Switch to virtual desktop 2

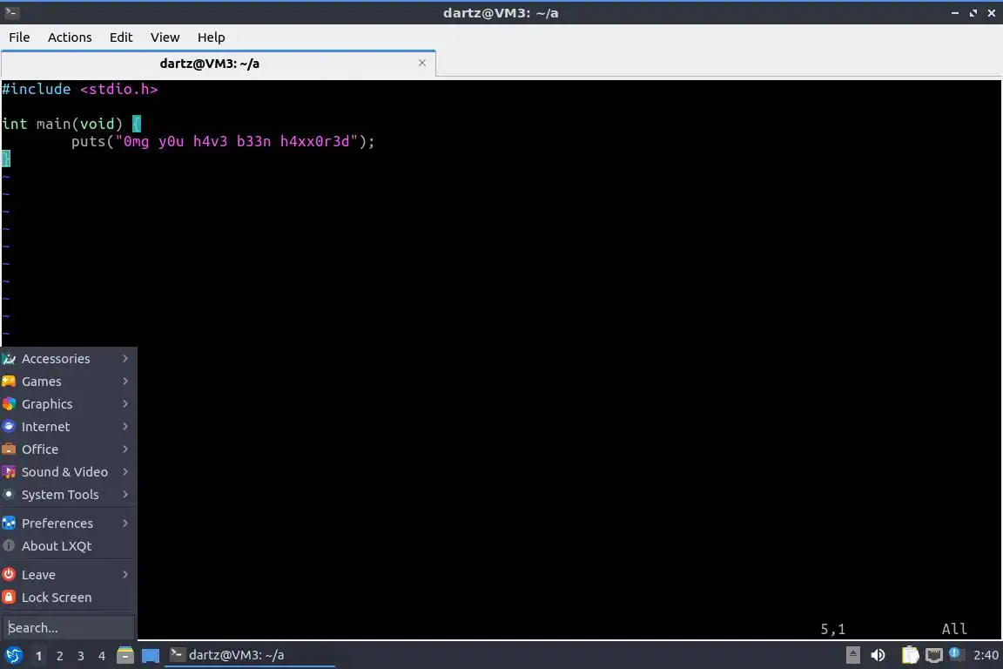coord(59,656)
